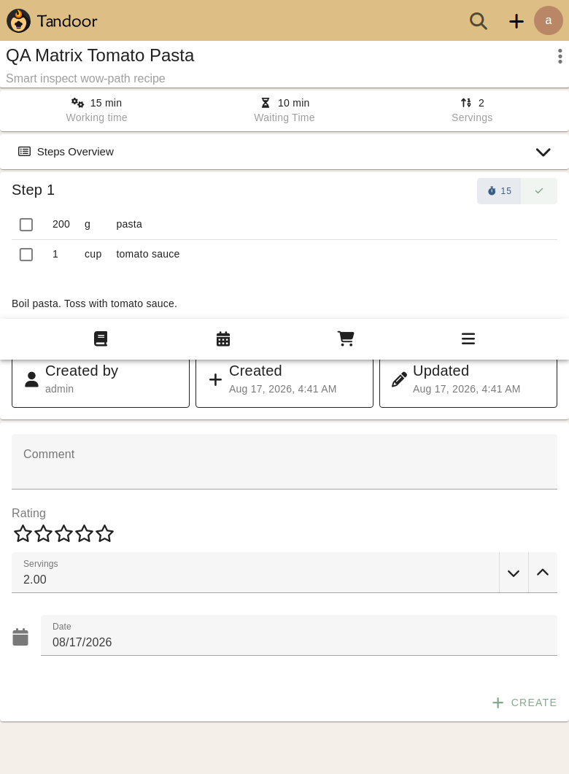Screen dimensions: 569x774
Task: Click the Created by person icon
Action: [31, 379]
